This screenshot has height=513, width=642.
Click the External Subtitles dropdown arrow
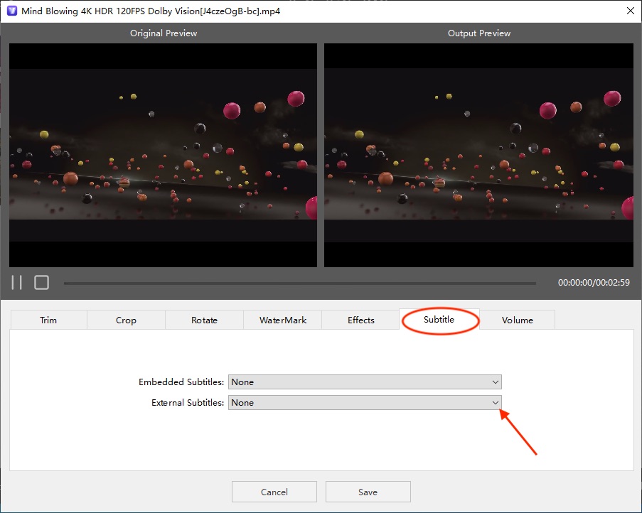tap(495, 403)
